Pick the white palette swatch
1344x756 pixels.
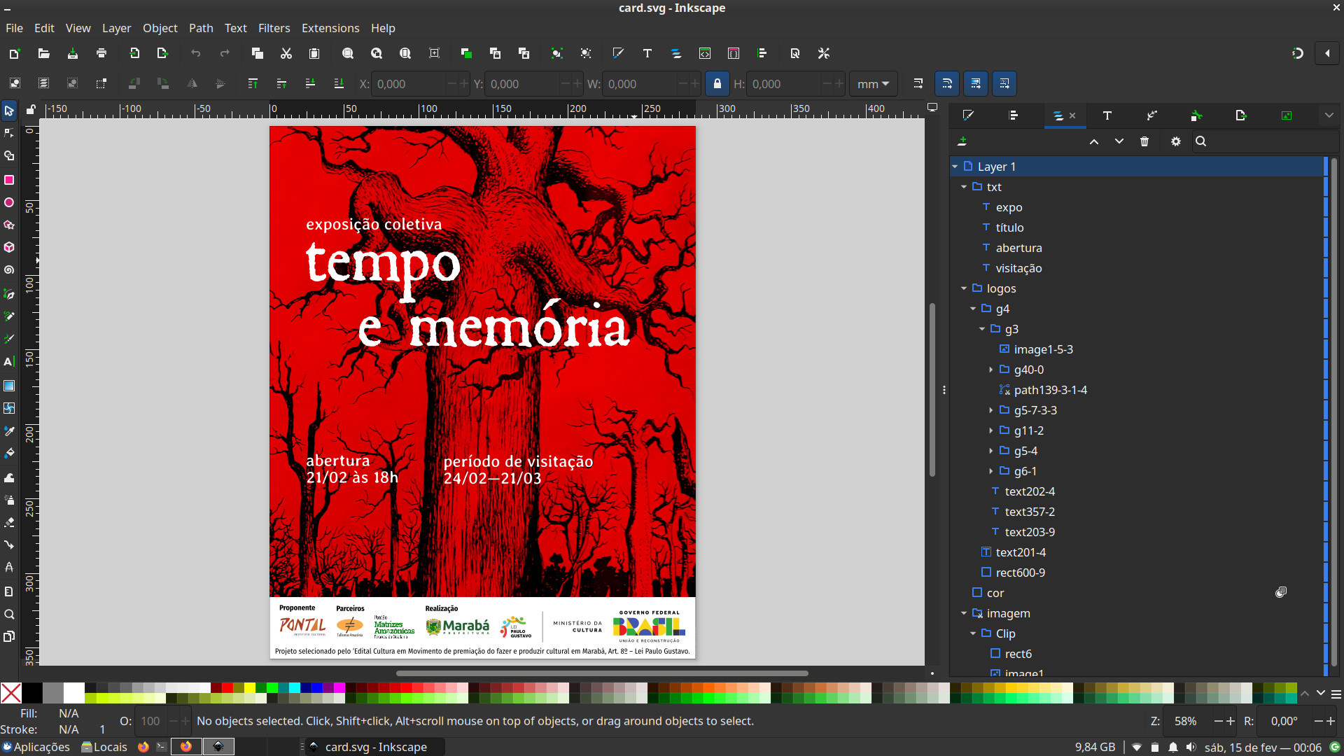click(73, 693)
